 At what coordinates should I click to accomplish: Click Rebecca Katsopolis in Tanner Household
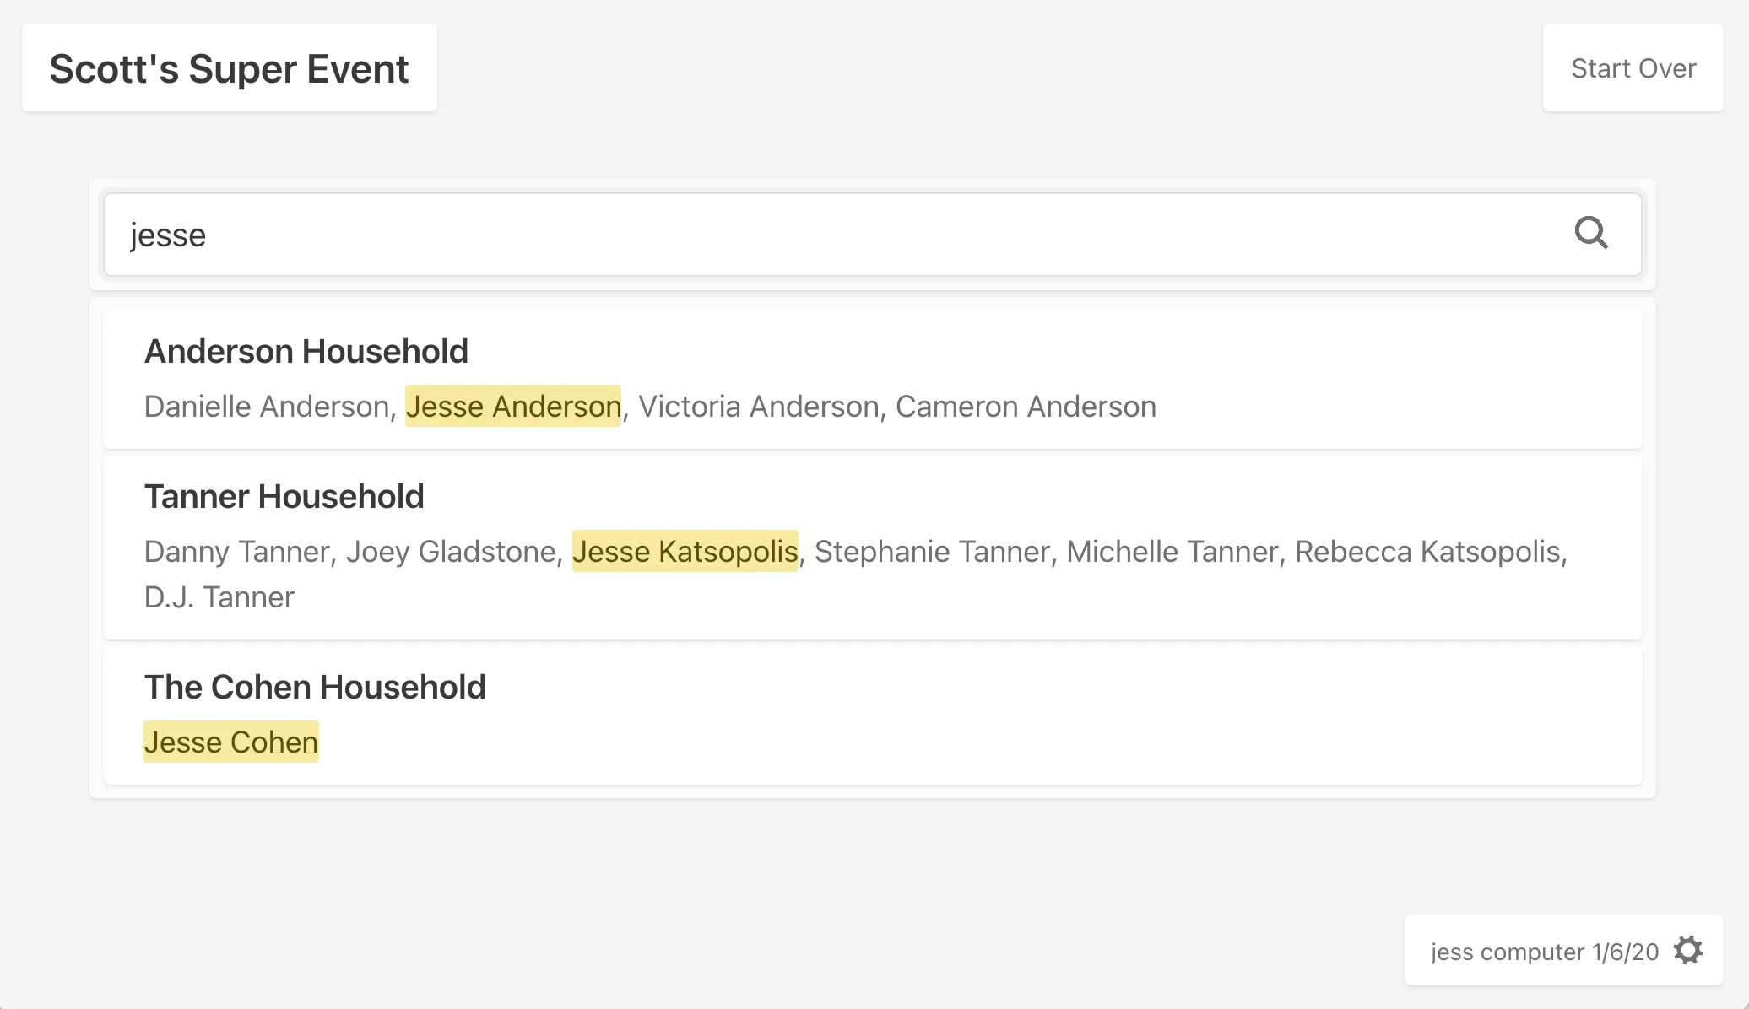pos(1427,552)
